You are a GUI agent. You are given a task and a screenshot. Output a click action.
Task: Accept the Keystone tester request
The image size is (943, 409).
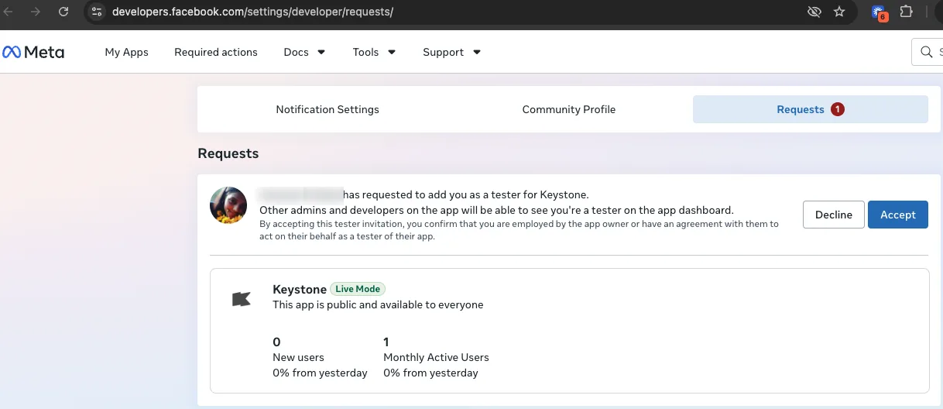[x=898, y=215]
